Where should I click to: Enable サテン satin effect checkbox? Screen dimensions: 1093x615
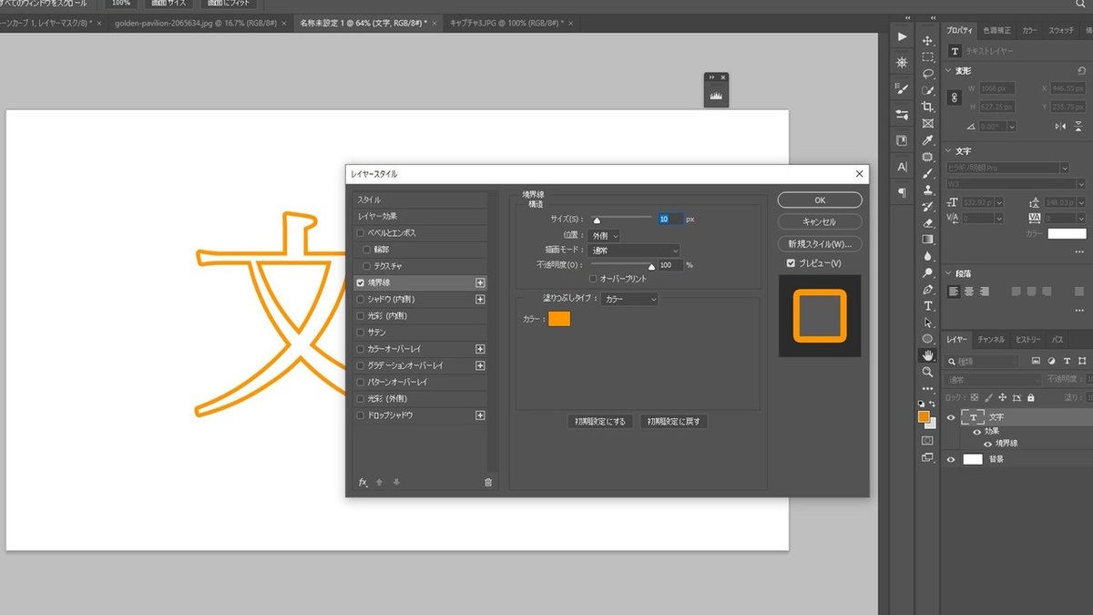coord(361,333)
